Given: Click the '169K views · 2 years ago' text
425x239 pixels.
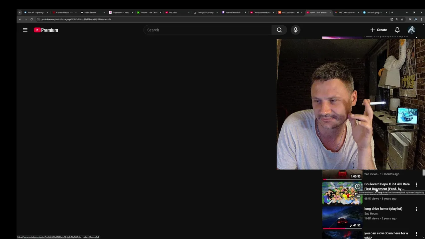Looking at the screenshot, I should (x=380, y=218).
